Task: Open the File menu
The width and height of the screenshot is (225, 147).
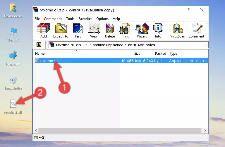Action: (x=37, y=19)
